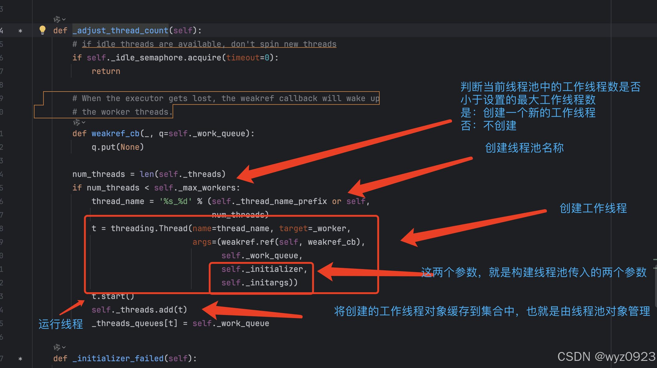Click the _initializer_failed function name
The width and height of the screenshot is (657, 368).
click(x=118, y=358)
